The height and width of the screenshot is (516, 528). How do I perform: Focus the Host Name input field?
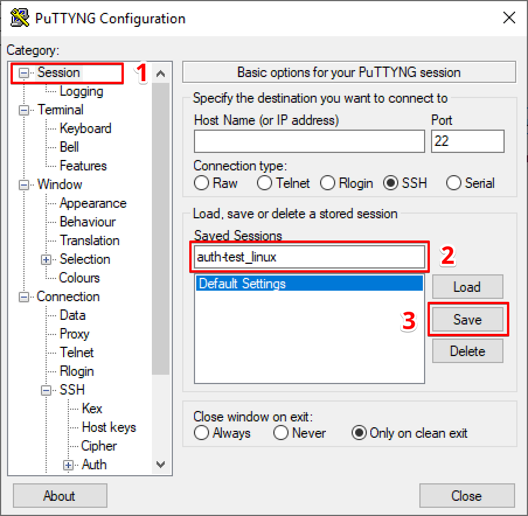click(x=309, y=141)
